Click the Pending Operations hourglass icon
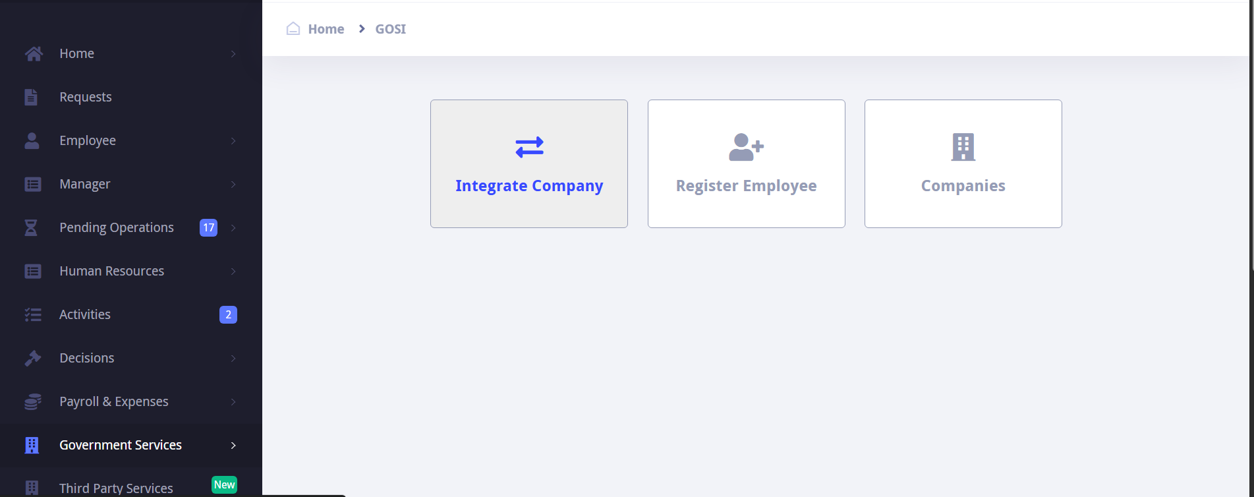Viewport: 1254px width, 497px height. click(x=31, y=227)
